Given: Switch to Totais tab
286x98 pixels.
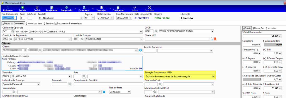Looking at the screenshot, I should click(x=247, y=28).
